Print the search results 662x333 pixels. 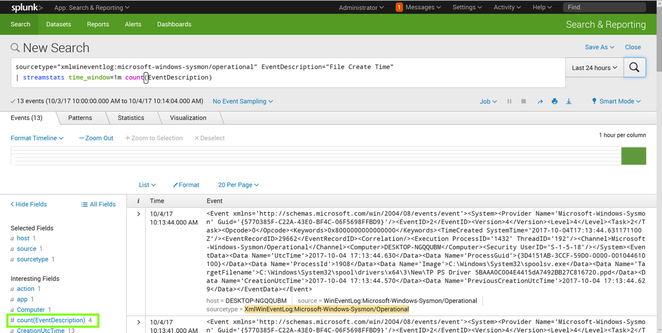(554, 102)
